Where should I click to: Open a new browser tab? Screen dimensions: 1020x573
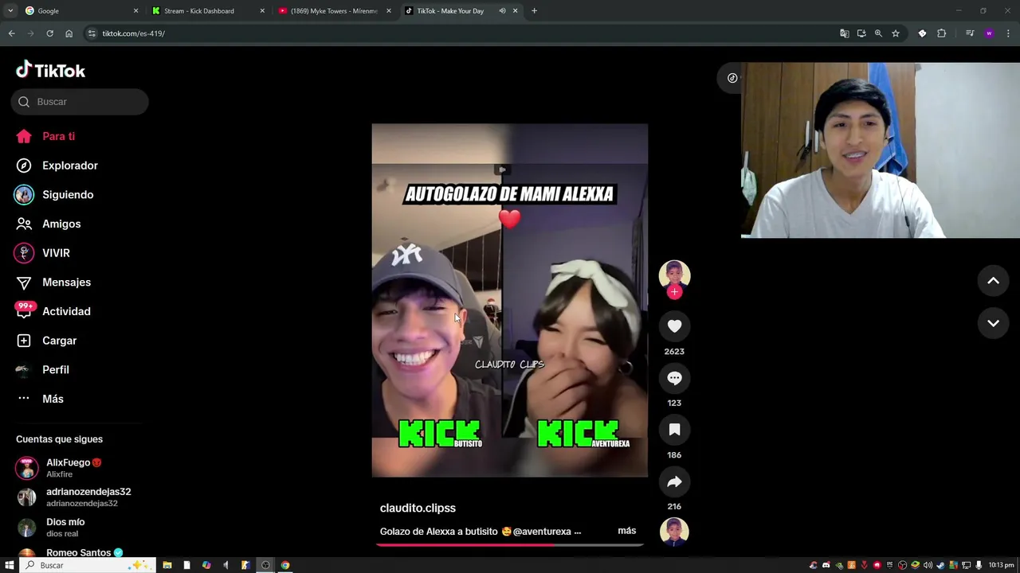point(534,11)
